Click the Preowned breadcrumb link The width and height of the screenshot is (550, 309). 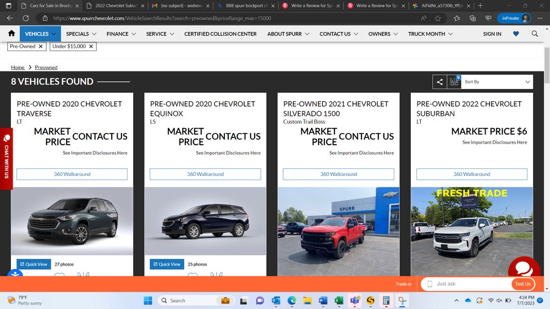point(46,67)
